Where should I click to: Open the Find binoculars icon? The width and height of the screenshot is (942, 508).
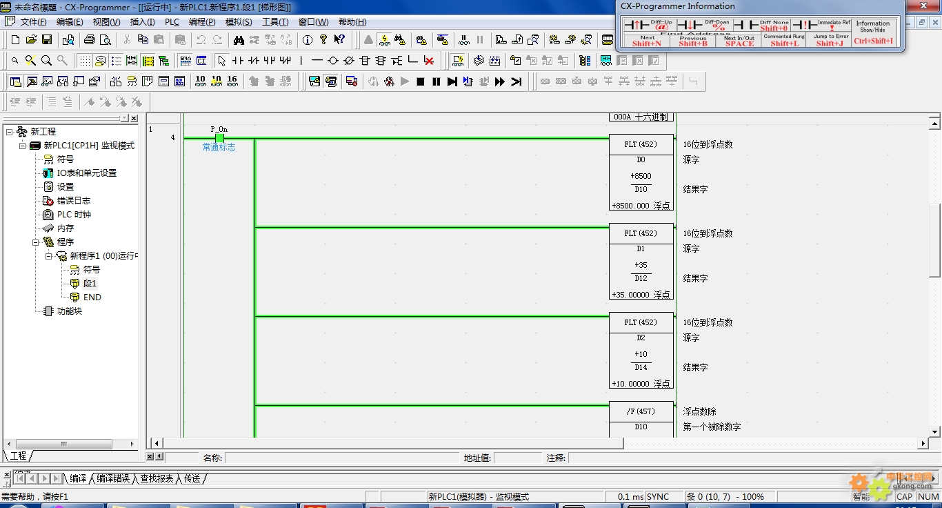pos(238,40)
